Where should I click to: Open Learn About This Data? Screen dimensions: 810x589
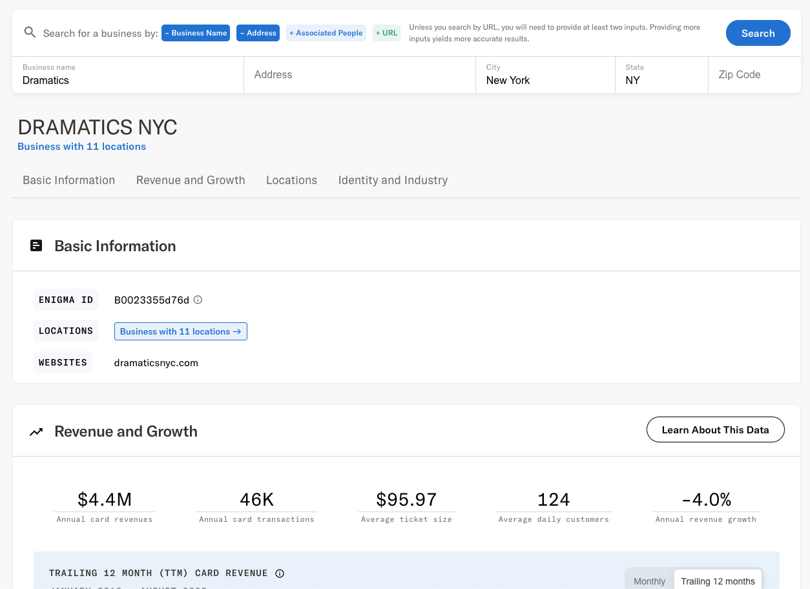tap(715, 429)
